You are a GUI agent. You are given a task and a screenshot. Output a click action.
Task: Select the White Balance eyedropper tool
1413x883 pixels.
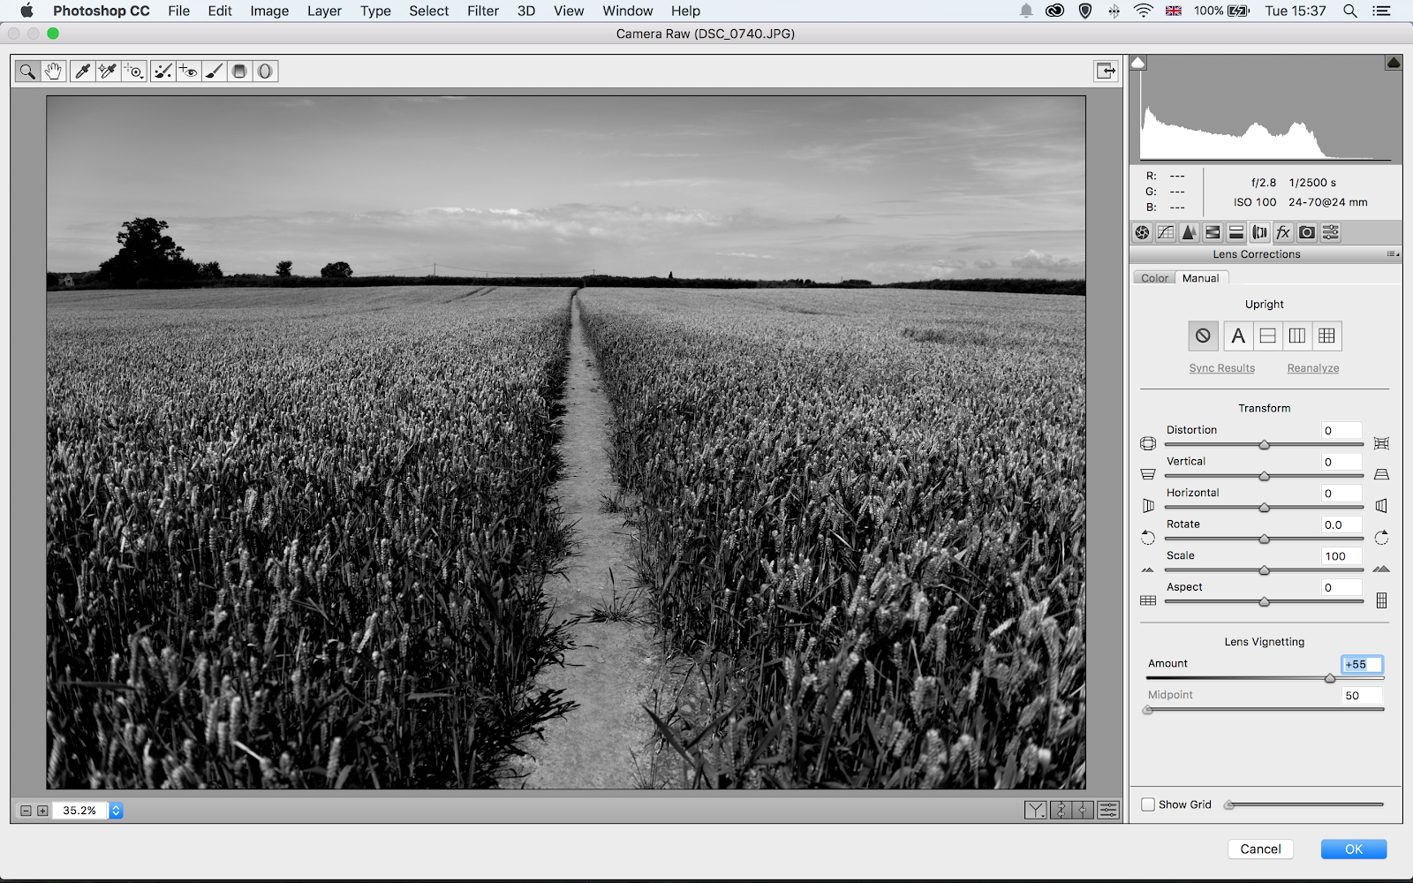click(82, 72)
